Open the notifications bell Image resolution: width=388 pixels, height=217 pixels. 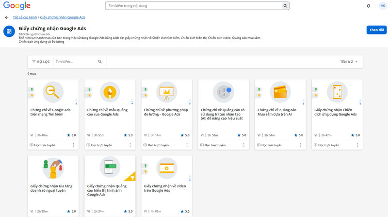click(x=369, y=6)
